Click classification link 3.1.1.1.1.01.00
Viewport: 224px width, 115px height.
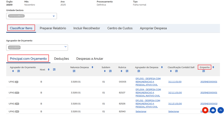(x=175, y=82)
